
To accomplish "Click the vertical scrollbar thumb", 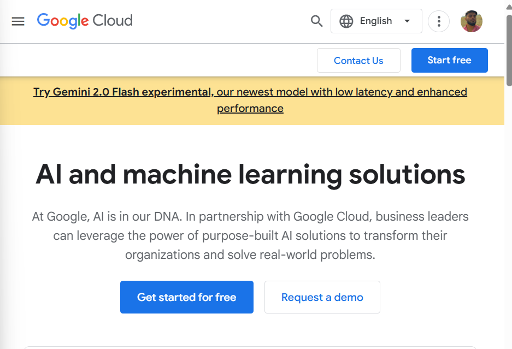I will click(509, 49).
